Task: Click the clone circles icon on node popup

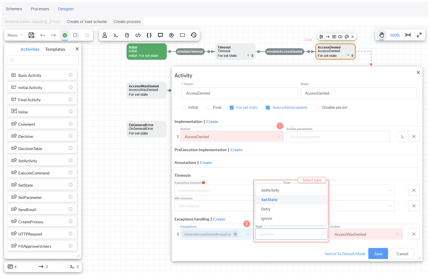Action: 340,37
